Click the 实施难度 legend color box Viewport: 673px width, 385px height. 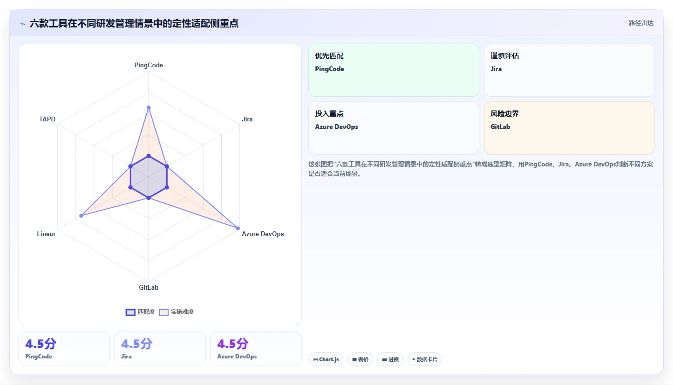163,312
